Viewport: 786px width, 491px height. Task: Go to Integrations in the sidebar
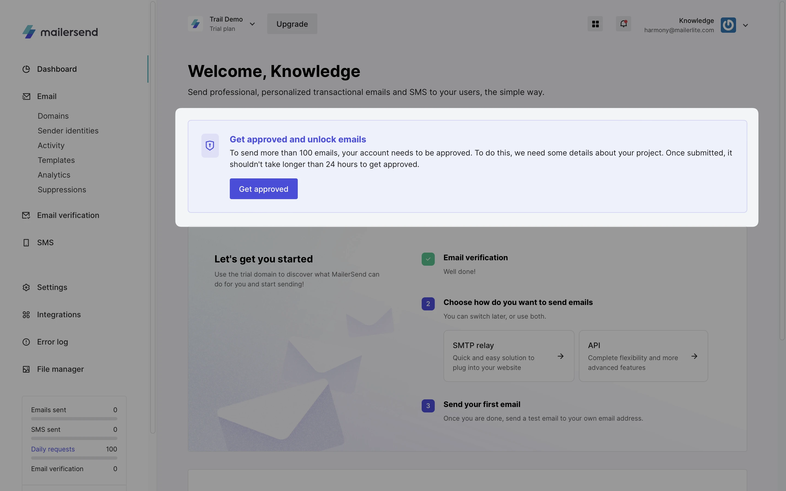59,315
